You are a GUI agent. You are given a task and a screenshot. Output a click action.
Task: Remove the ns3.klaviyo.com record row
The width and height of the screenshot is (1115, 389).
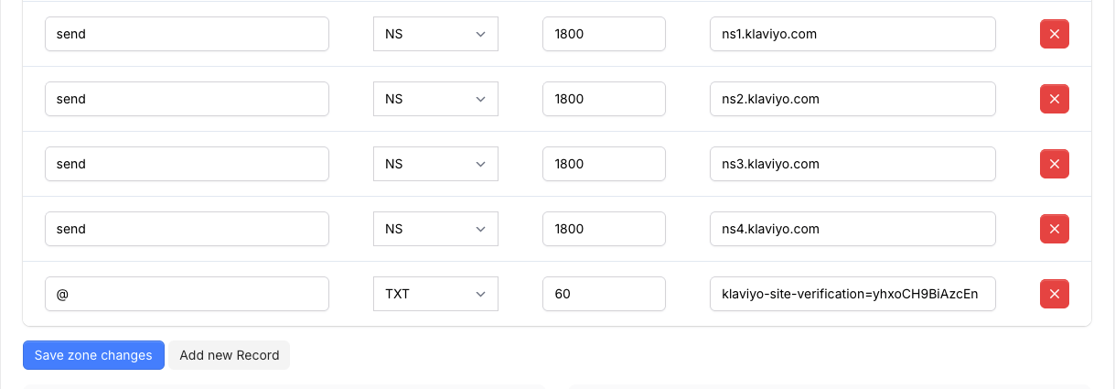(x=1054, y=164)
